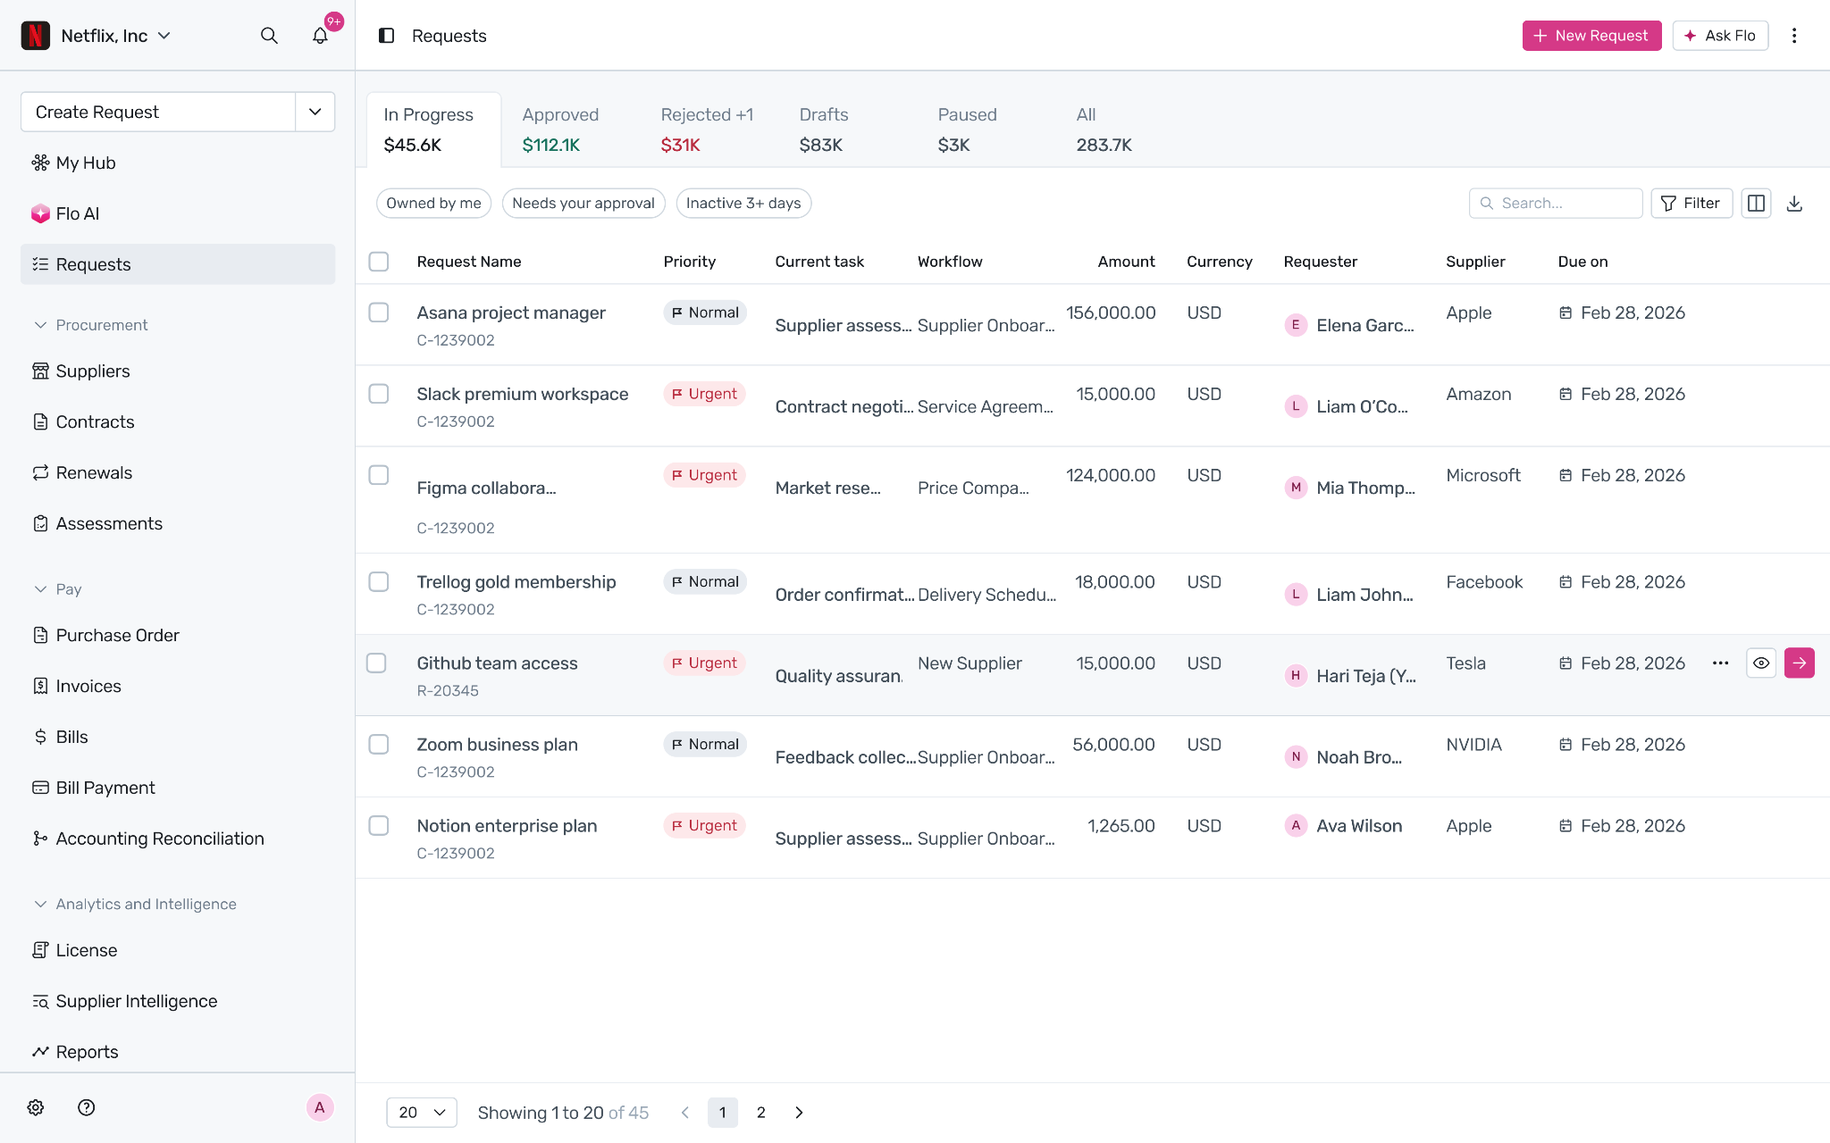Open Github team access with the arrow button
1830x1143 pixels.
[x=1800, y=663]
